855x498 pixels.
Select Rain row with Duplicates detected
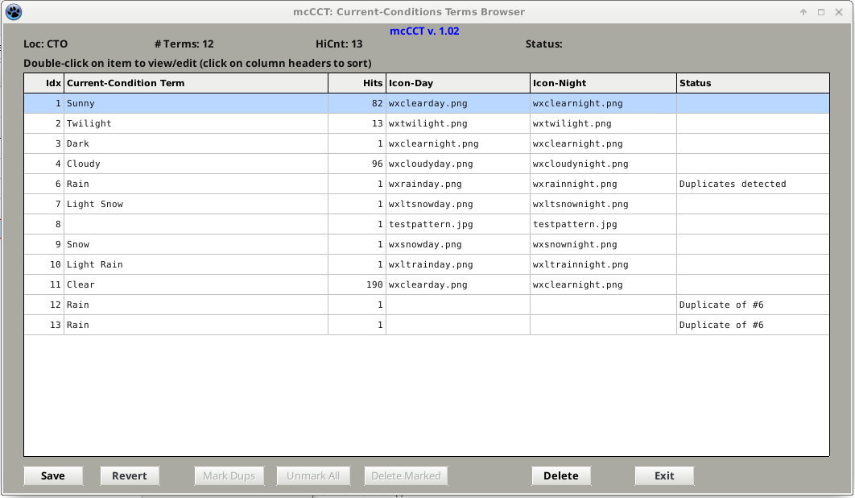click(196, 184)
